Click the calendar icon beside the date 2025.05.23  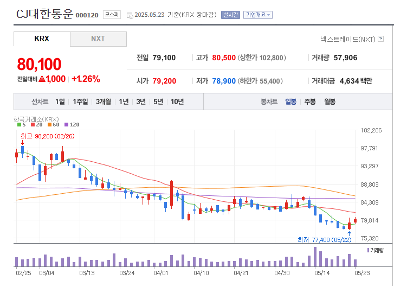pyautogui.click(x=130, y=15)
